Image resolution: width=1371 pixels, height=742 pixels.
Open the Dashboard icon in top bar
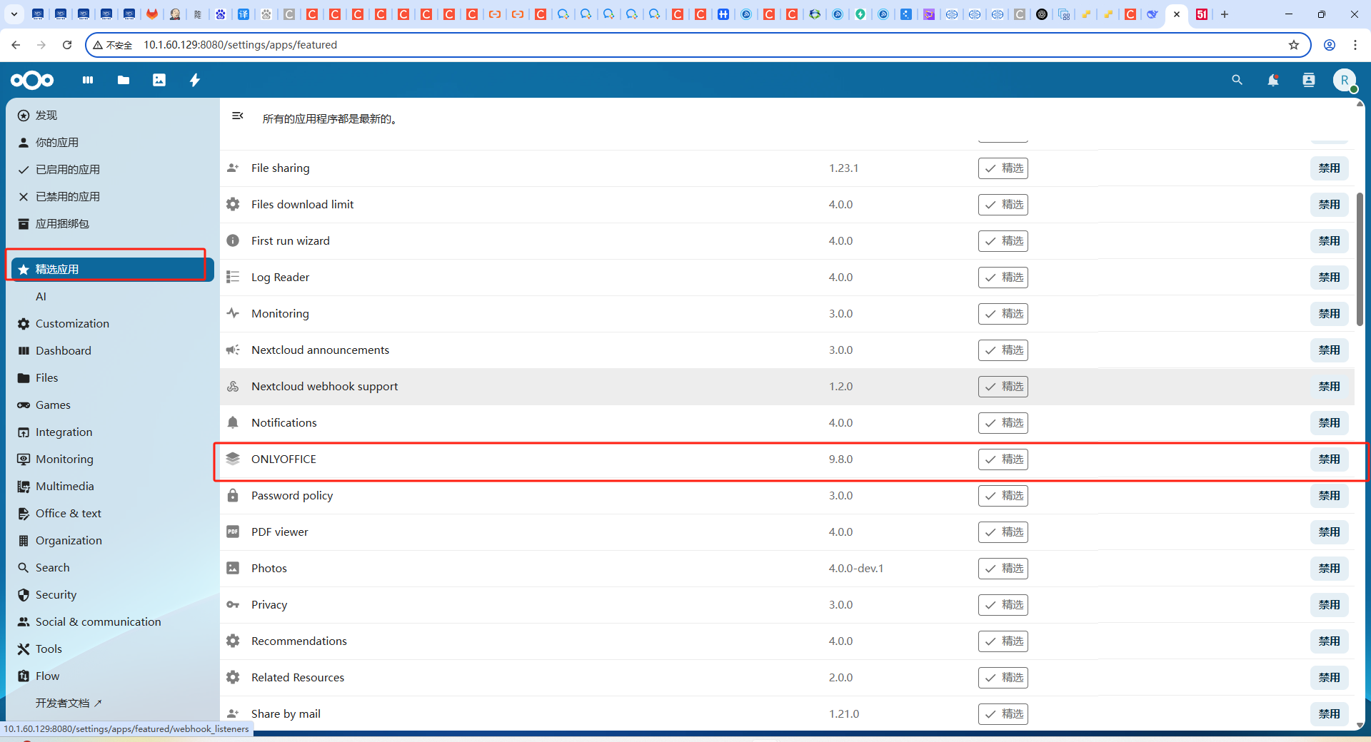coord(88,80)
